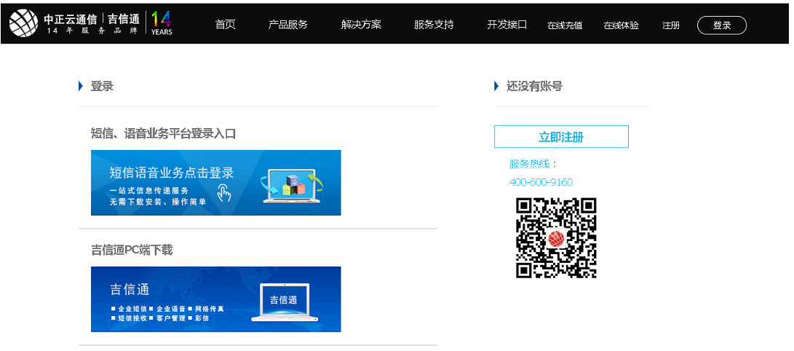Open the 在线体验 link
Screen dimensions: 794x351
(x=621, y=25)
